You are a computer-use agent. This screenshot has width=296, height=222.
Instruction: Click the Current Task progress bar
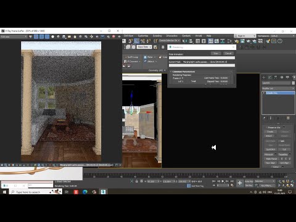(x=202, y=65)
